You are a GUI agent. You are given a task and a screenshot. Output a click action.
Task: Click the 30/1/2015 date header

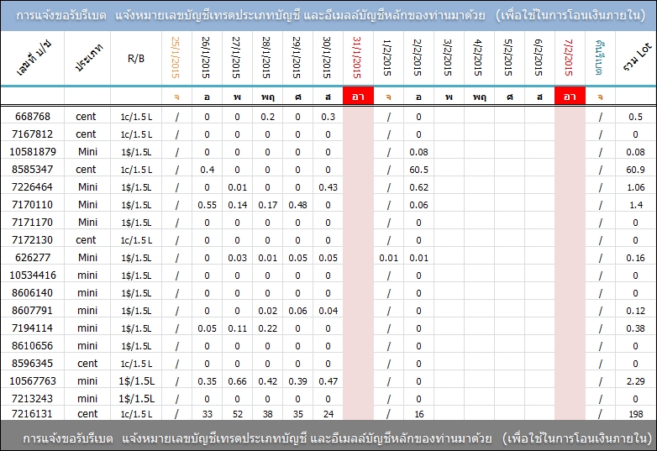(x=328, y=57)
